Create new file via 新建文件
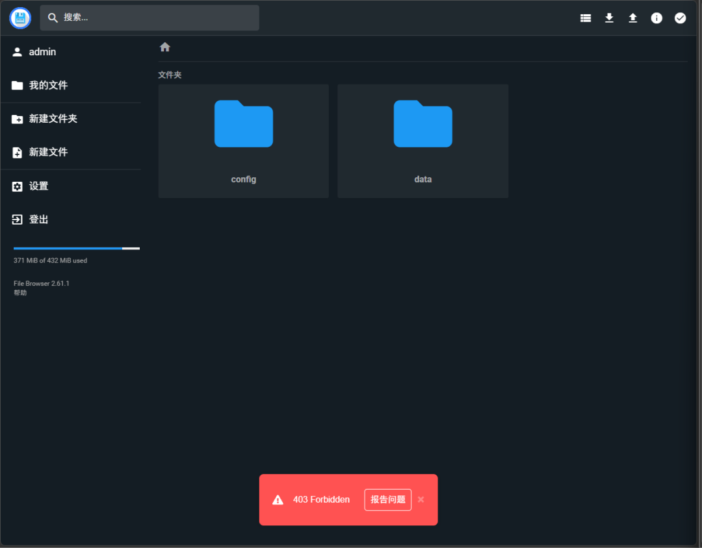702x548 pixels. pyautogui.click(x=48, y=152)
